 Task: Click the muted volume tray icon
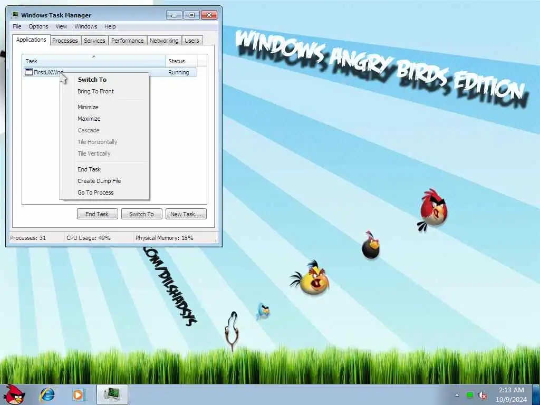point(483,395)
